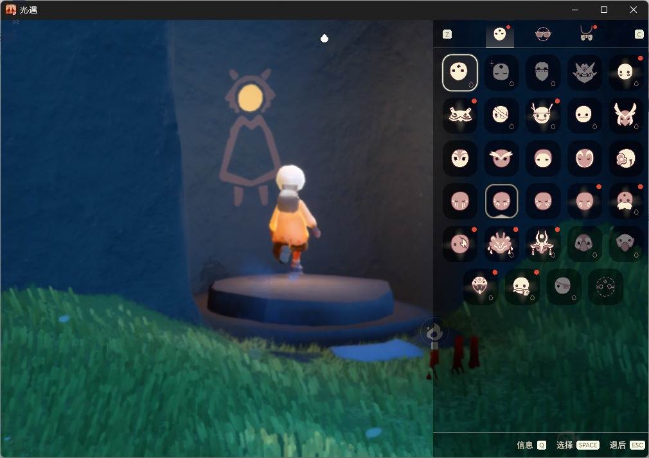649x458 pixels.
Task: Select the default mask with diamond forehead mark
Action: (x=459, y=73)
